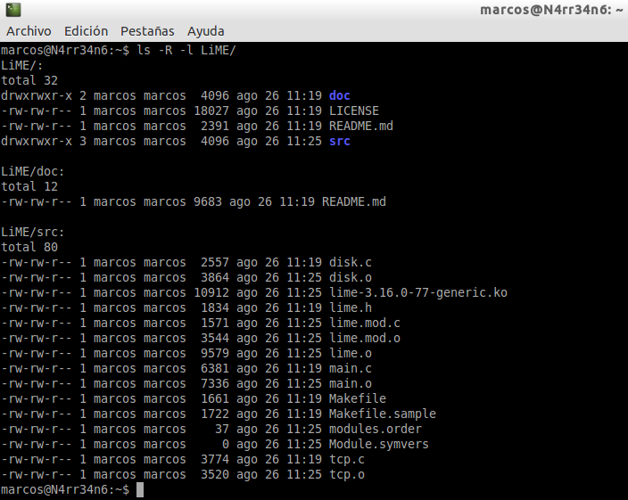The width and height of the screenshot is (628, 500).
Task: Click the cursor block at the bottom prompt
Action: 140,490
